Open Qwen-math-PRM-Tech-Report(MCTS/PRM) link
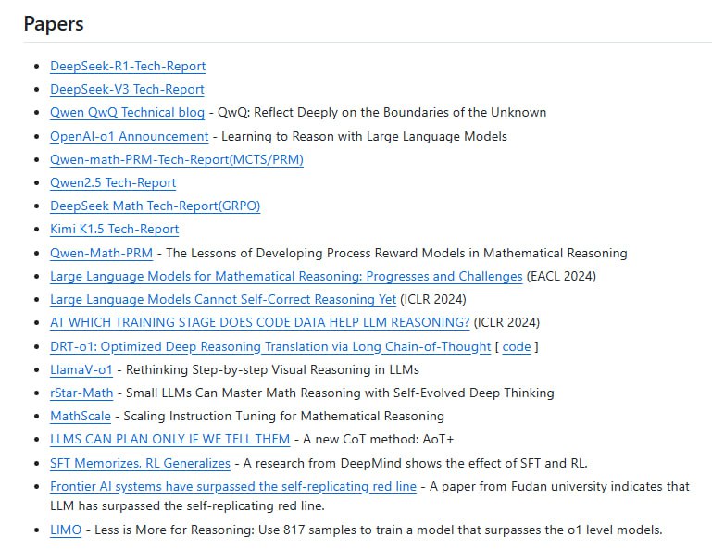Viewport: 712px width, 549px height. click(177, 160)
